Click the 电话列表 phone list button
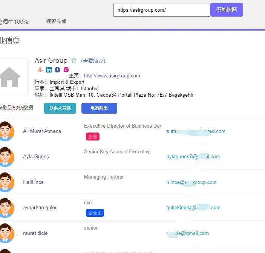Viewport: 265px width, 253px height. pos(99,108)
